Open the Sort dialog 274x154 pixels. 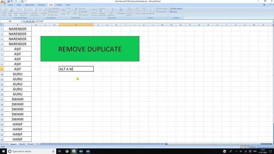pos(68,12)
